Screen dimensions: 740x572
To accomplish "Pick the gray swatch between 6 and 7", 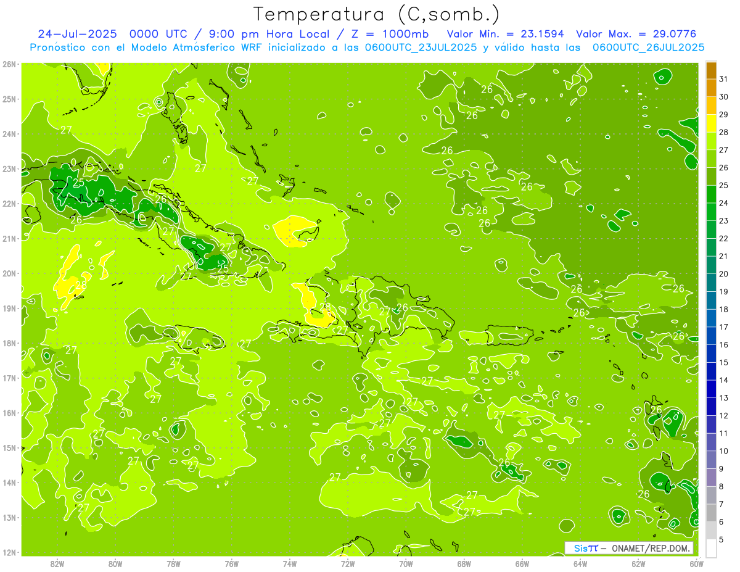I will [x=711, y=513].
